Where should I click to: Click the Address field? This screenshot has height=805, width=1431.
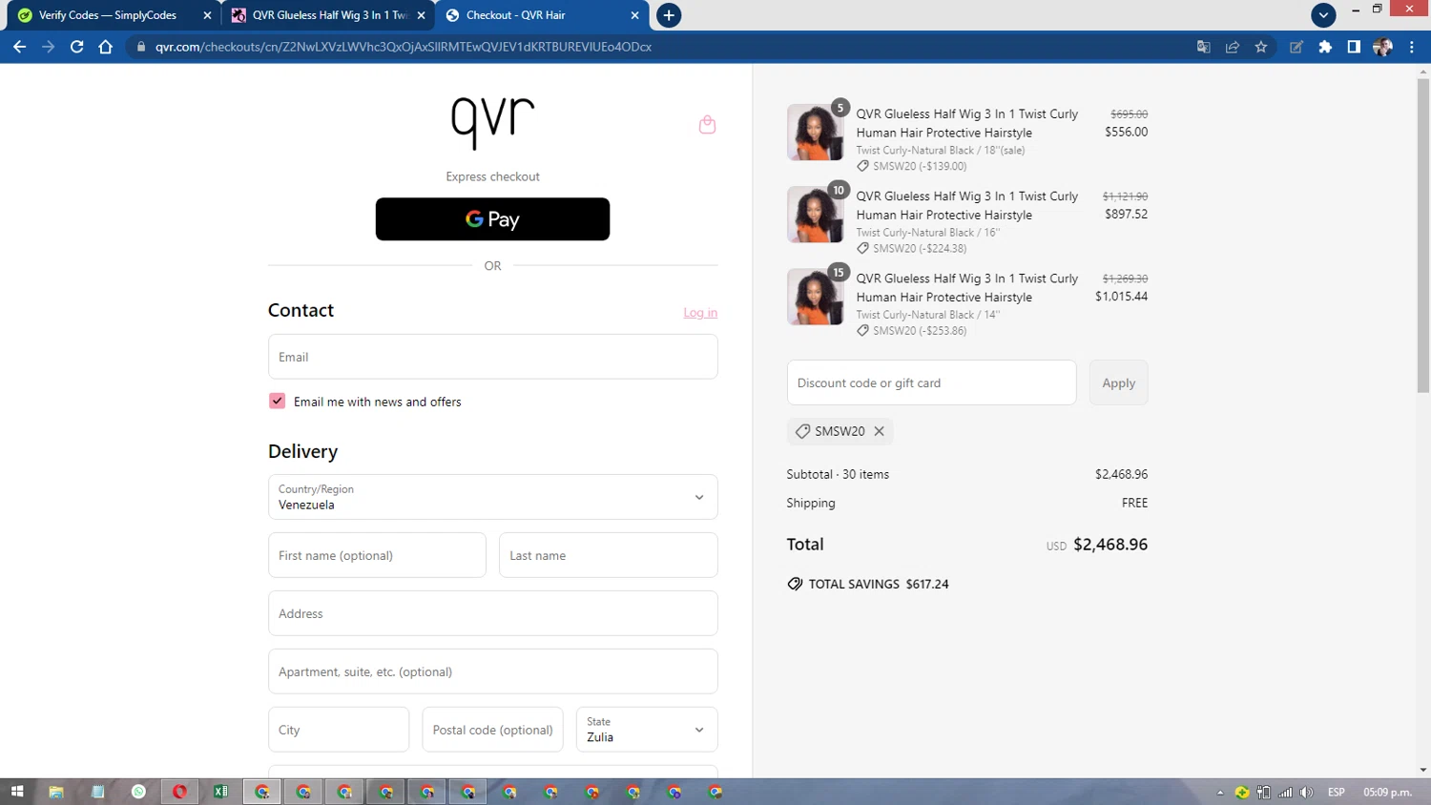(x=492, y=613)
